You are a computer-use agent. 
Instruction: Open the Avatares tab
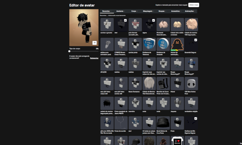click(121, 11)
